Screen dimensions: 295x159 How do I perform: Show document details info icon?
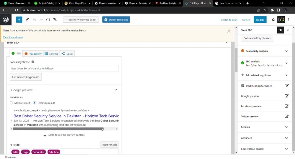(x=48, y=20)
